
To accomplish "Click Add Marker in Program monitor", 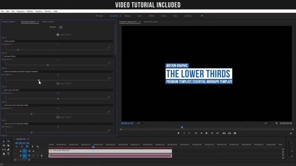I will [179, 133].
